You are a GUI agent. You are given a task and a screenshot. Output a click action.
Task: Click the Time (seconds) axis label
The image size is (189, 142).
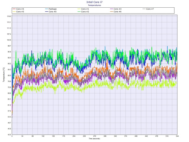pyautogui.click(x=95, y=139)
